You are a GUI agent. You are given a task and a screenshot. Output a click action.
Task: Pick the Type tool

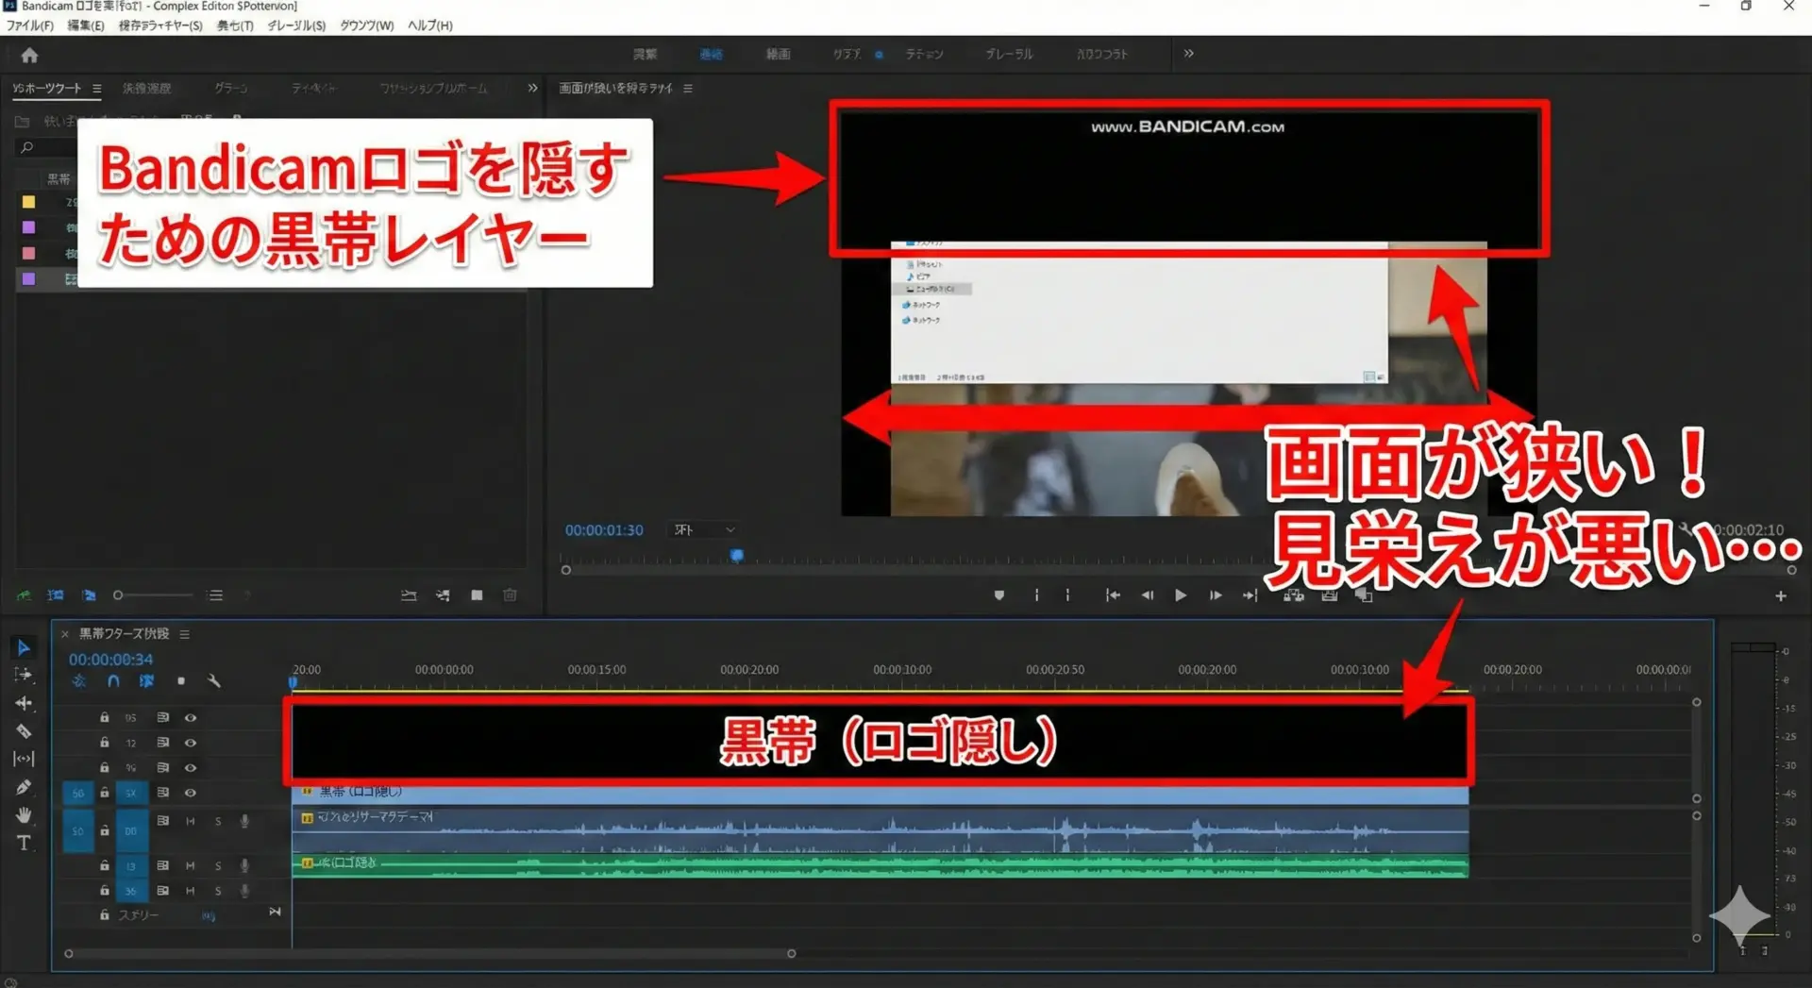pos(24,843)
